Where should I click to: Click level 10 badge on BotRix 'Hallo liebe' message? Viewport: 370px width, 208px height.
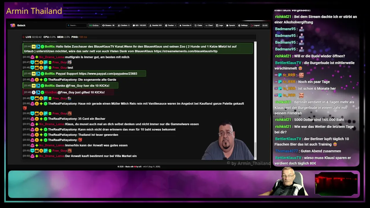[34, 47]
